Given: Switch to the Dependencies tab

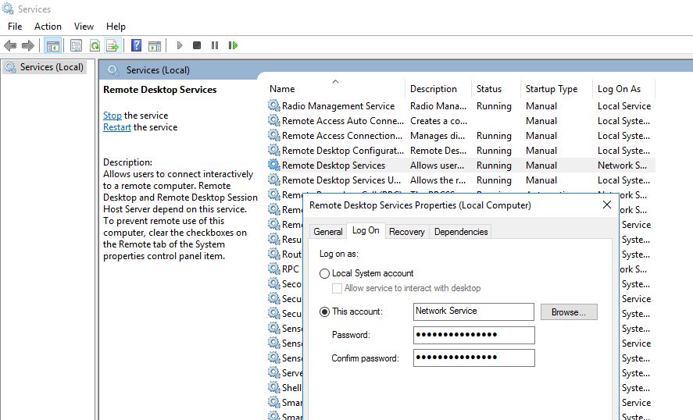Looking at the screenshot, I should pyautogui.click(x=461, y=232).
